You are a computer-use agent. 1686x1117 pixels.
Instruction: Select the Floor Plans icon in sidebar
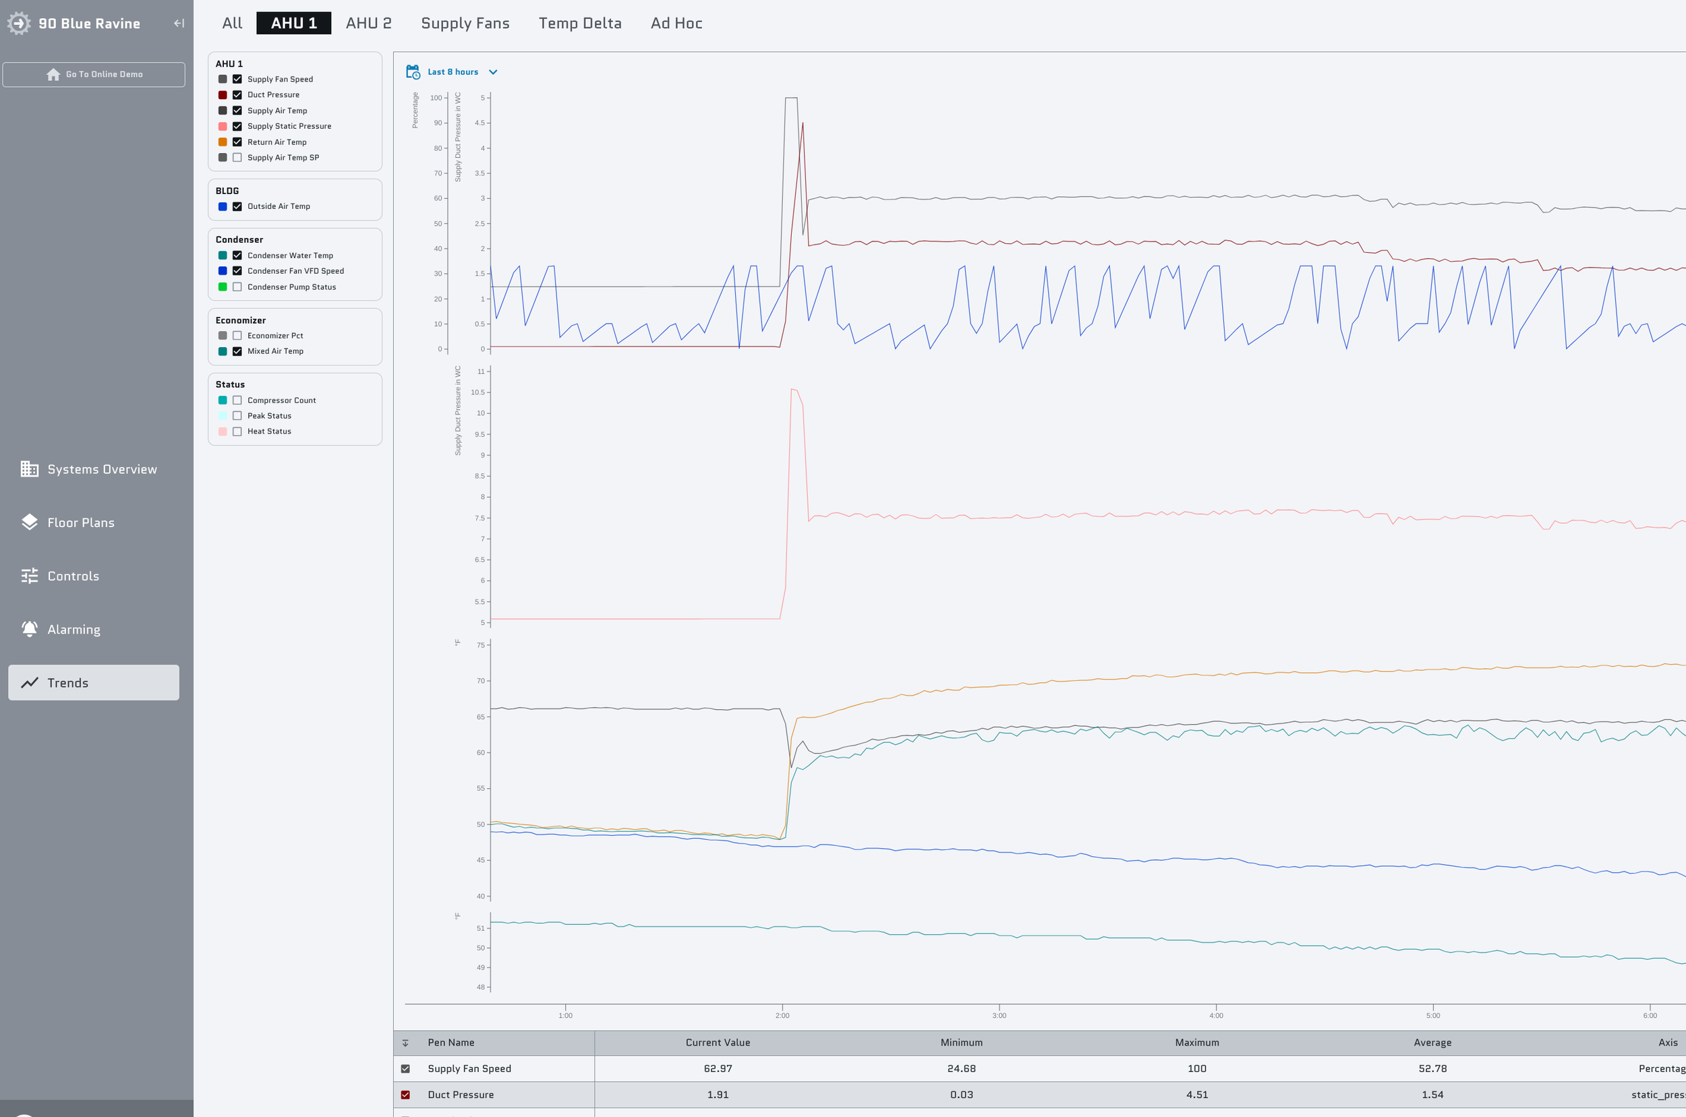coord(29,522)
